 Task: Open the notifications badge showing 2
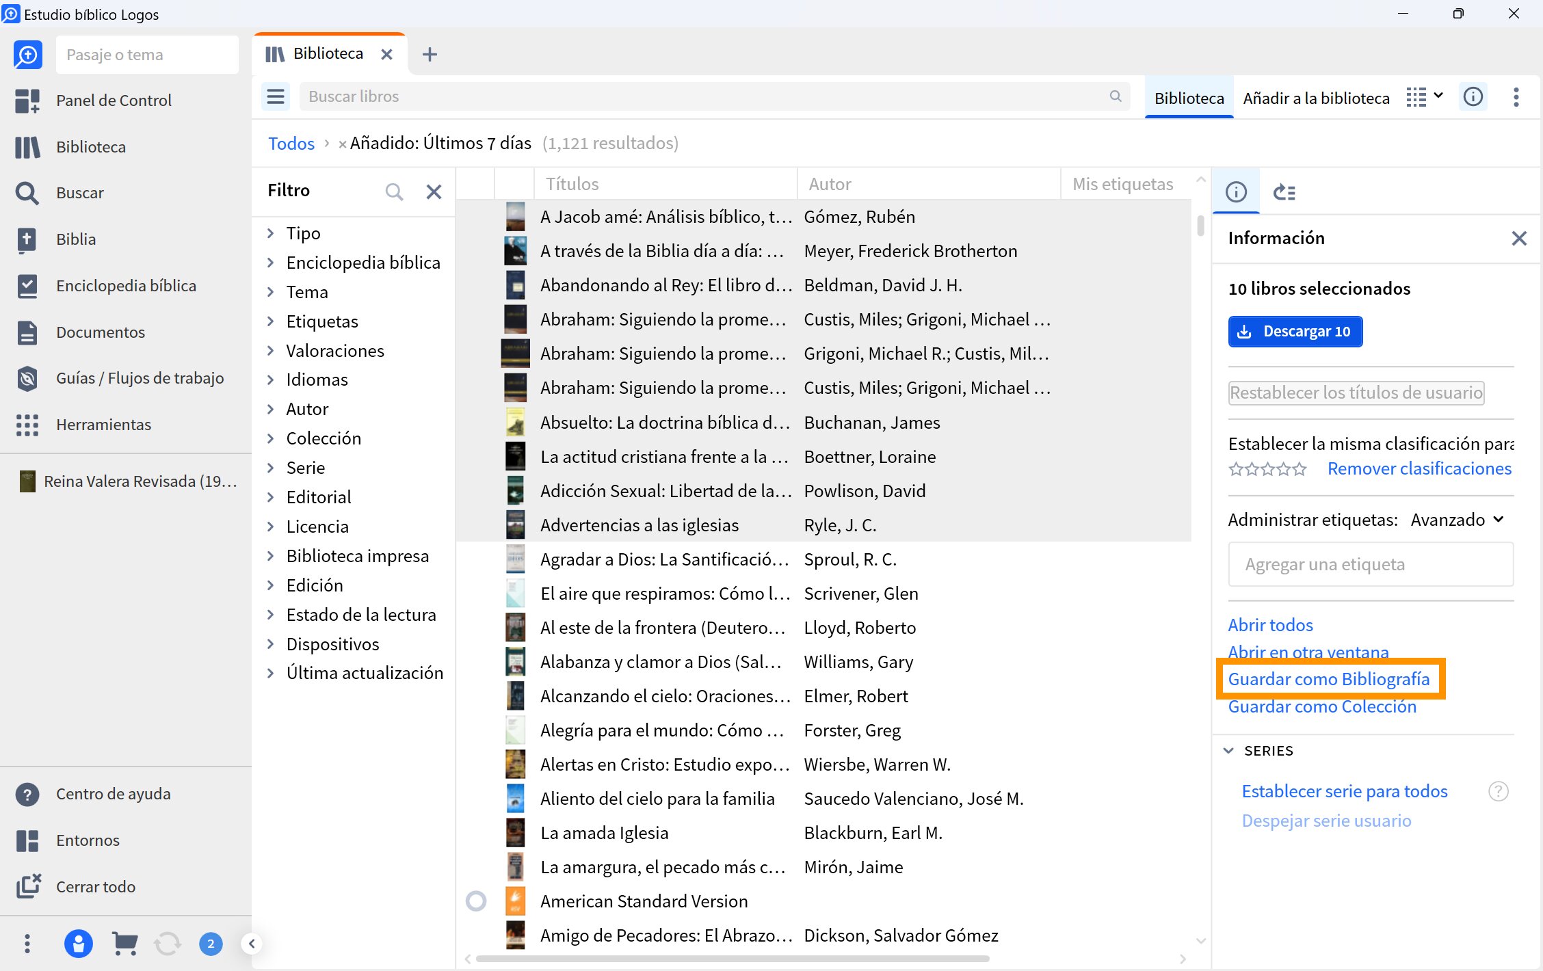(x=211, y=944)
